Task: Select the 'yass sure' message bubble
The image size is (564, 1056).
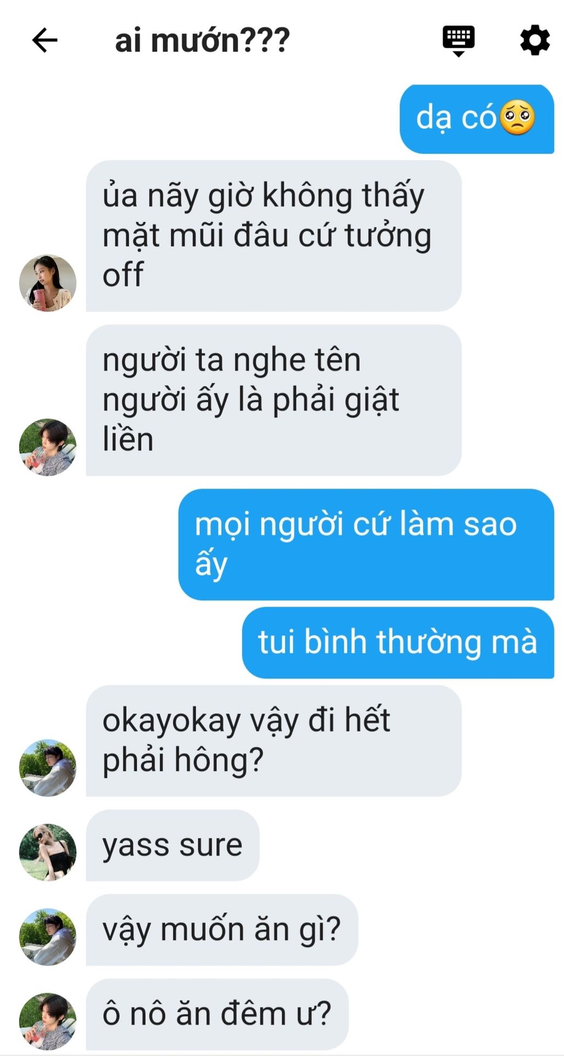Action: (x=172, y=845)
